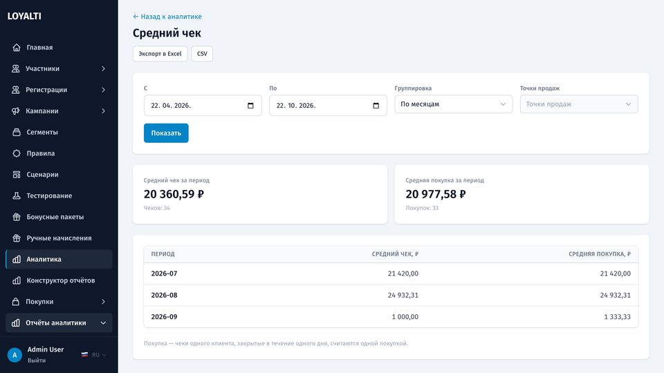Screen dimensions: 664x373
Task: Click the Главная home icon
Action: coord(17,48)
